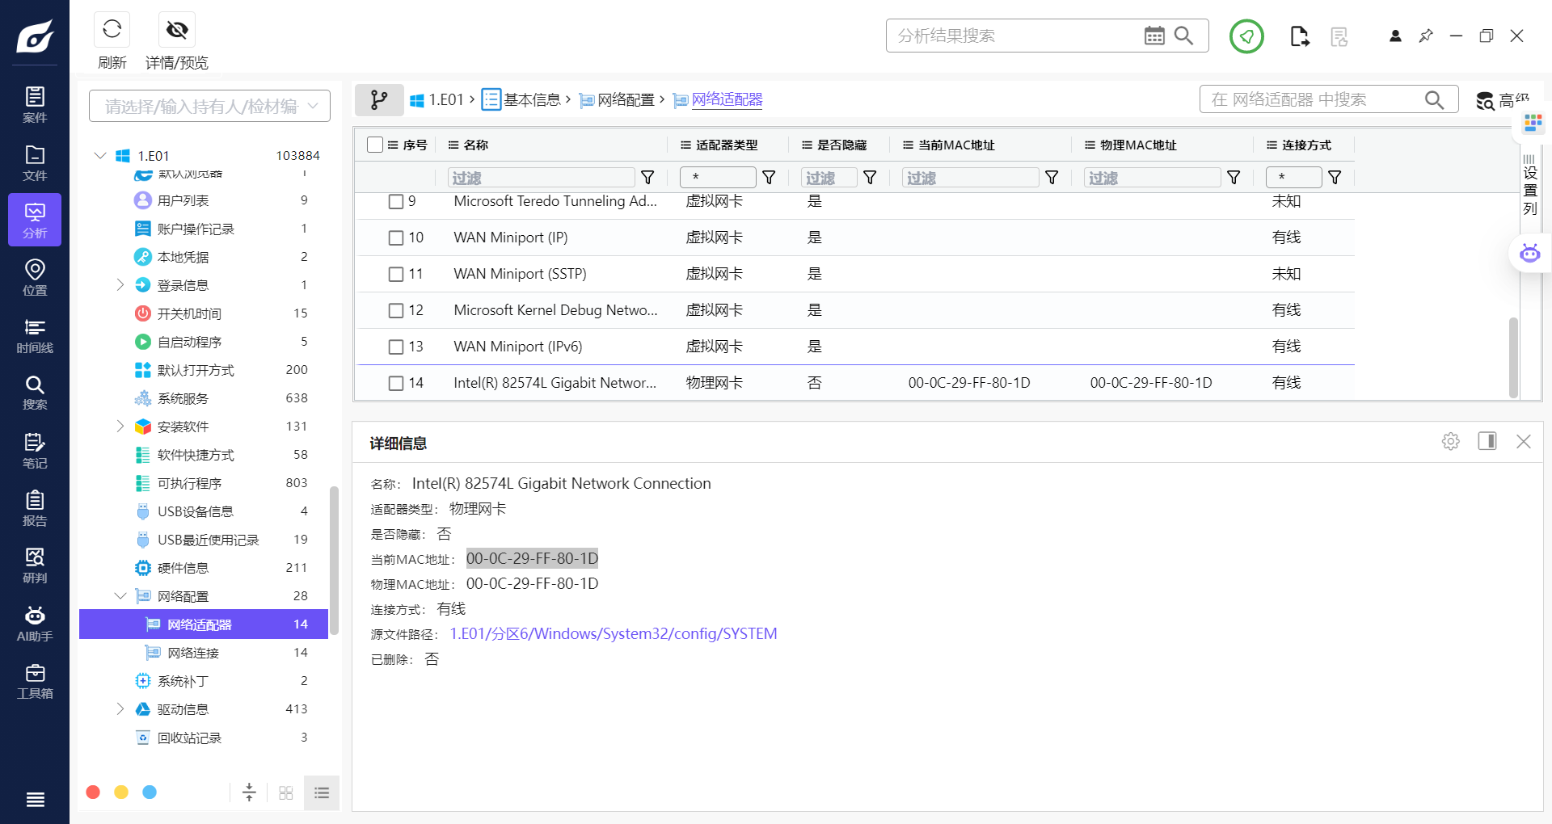Screen dimensions: 1552x824
Task: Select 网络配置 in the breadcrumb
Action: [x=617, y=99]
